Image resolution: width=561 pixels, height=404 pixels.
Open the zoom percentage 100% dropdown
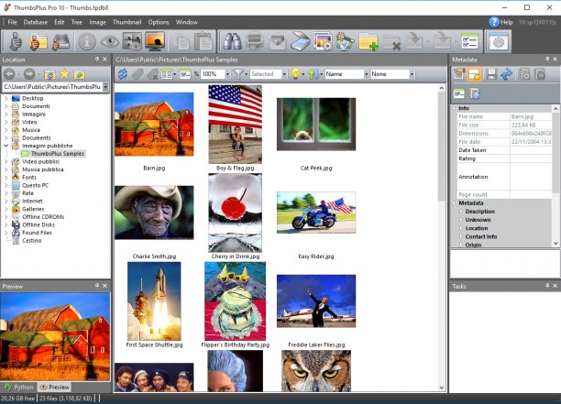[227, 74]
